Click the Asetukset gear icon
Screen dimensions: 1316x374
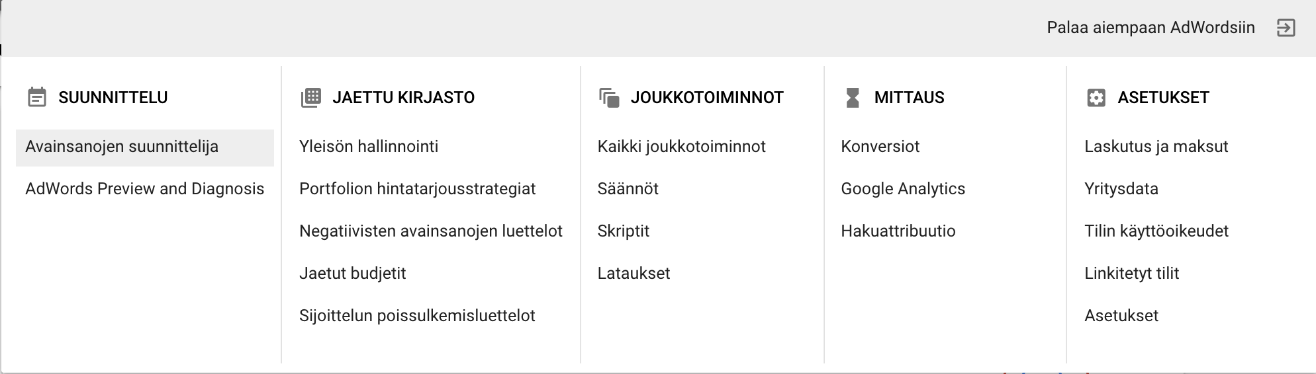pos(1096,98)
